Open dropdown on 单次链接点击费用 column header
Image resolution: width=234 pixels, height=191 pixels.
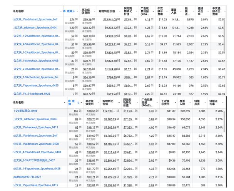pyautogui.click(x=225, y=11)
